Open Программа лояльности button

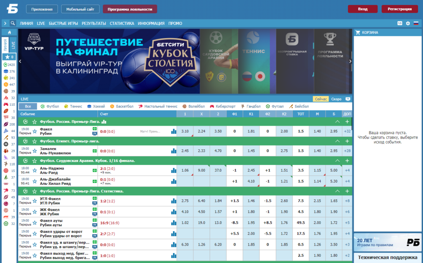pyautogui.click(x=130, y=9)
